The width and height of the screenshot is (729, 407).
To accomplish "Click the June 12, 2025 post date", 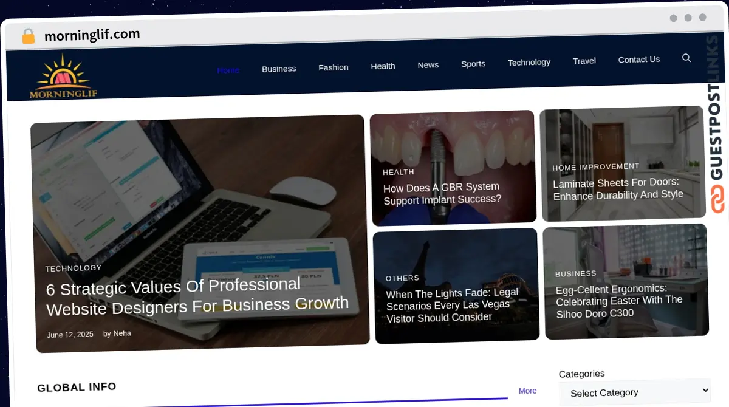I will pos(70,335).
